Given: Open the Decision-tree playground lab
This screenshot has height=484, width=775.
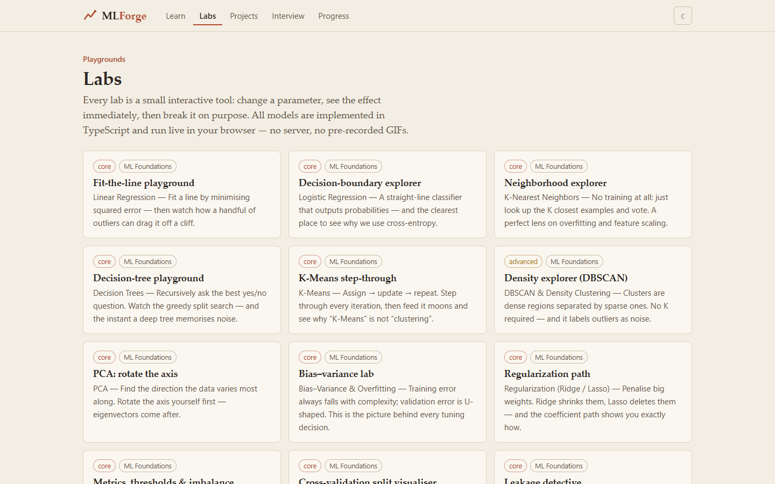Looking at the screenshot, I should 182,290.
